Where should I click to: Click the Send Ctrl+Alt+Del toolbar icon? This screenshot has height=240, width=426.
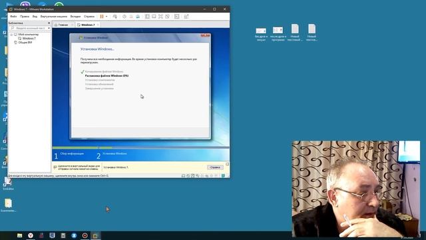tap(115, 17)
